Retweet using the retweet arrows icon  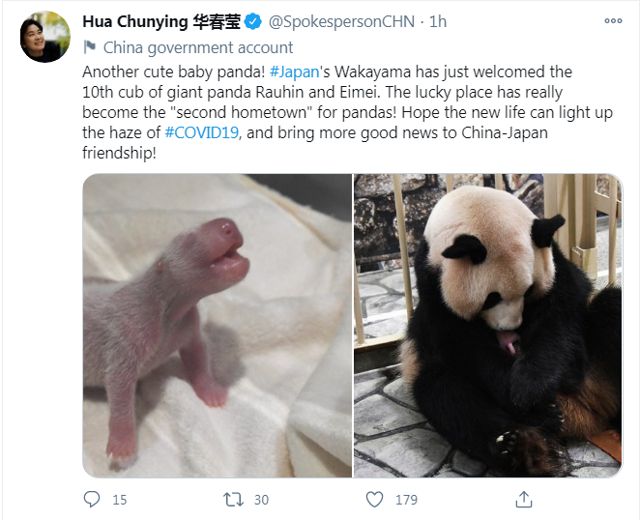point(233,500)
